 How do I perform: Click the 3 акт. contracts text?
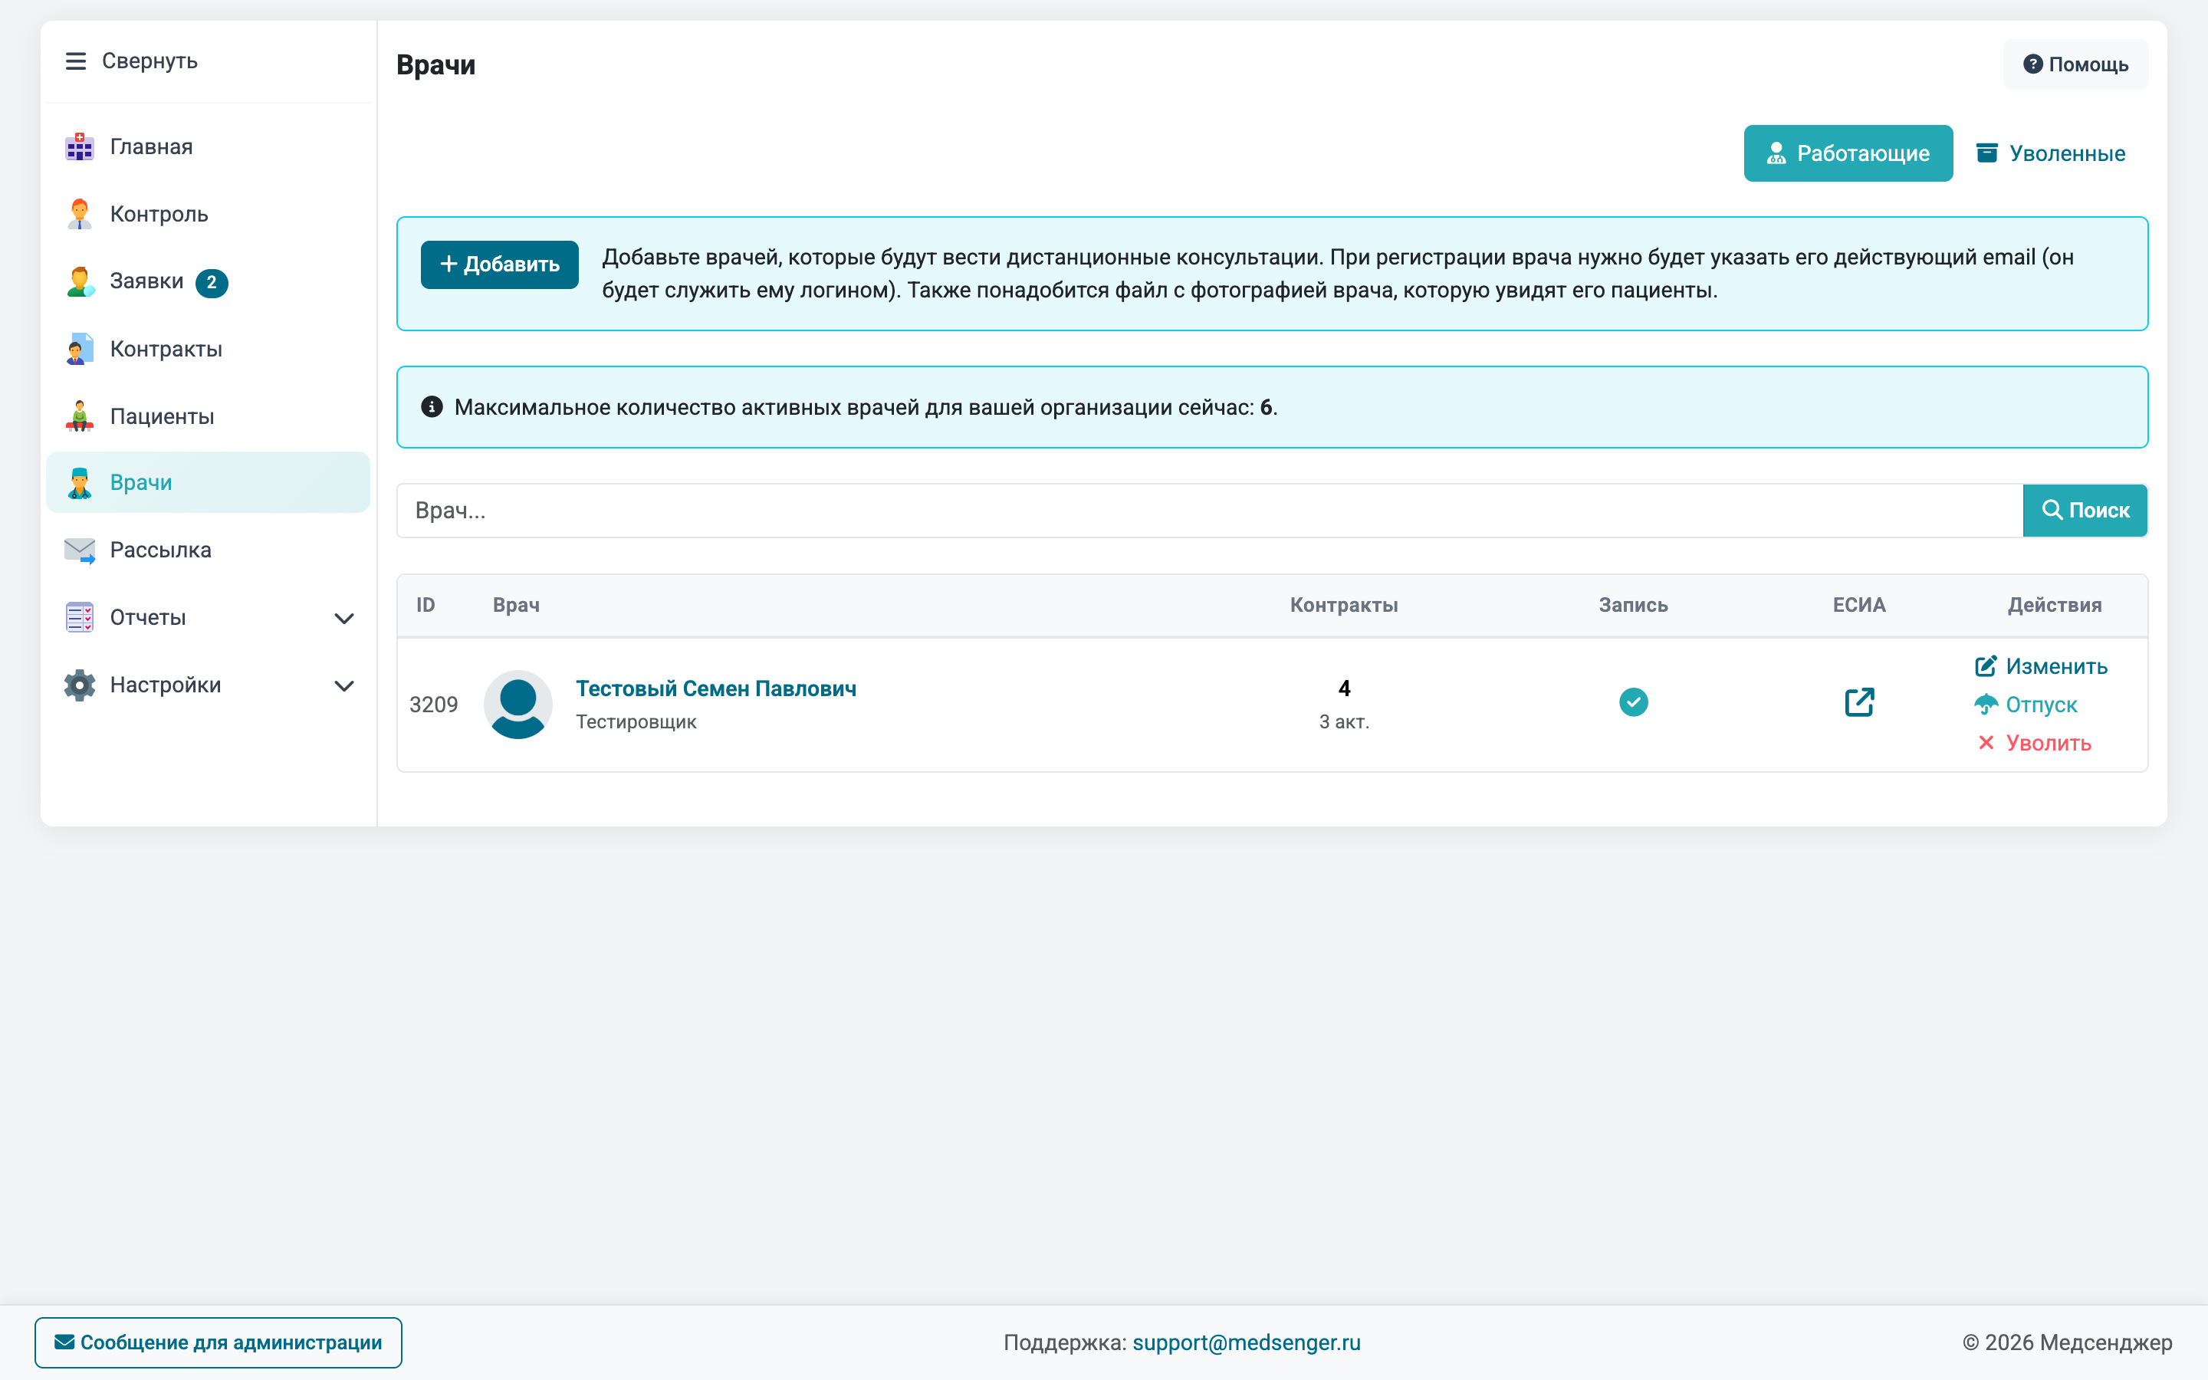pos(1344,722)
